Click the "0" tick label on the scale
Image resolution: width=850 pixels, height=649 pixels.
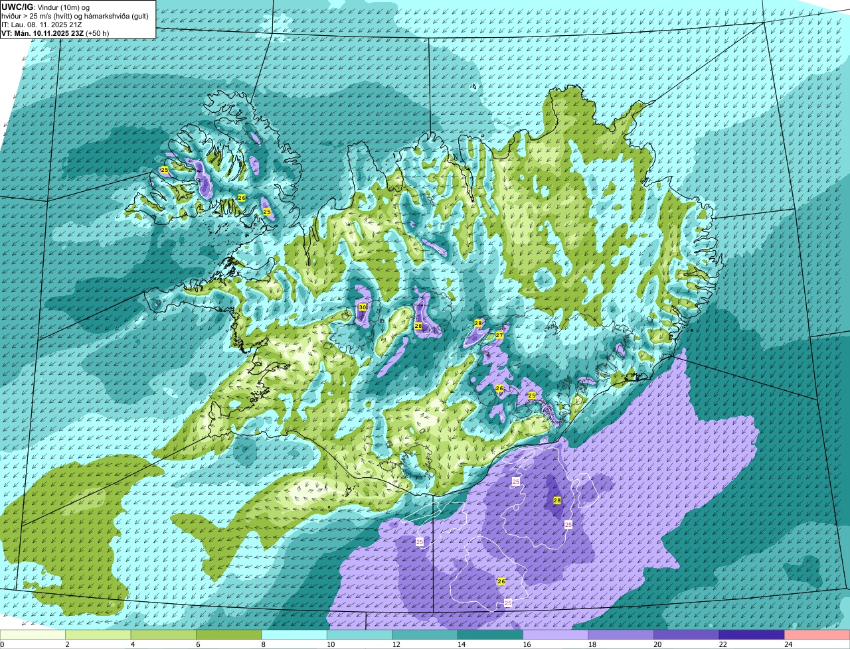pos(2,644)
